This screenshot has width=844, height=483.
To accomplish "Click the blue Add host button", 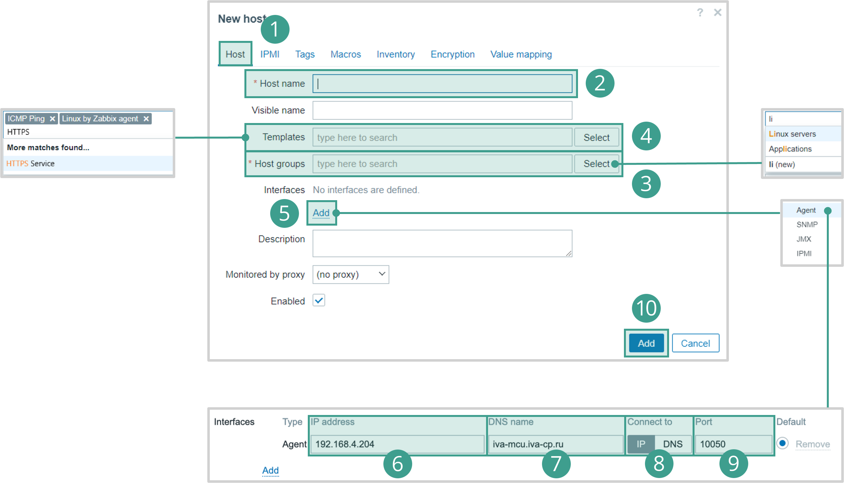I will coord(646,343).
